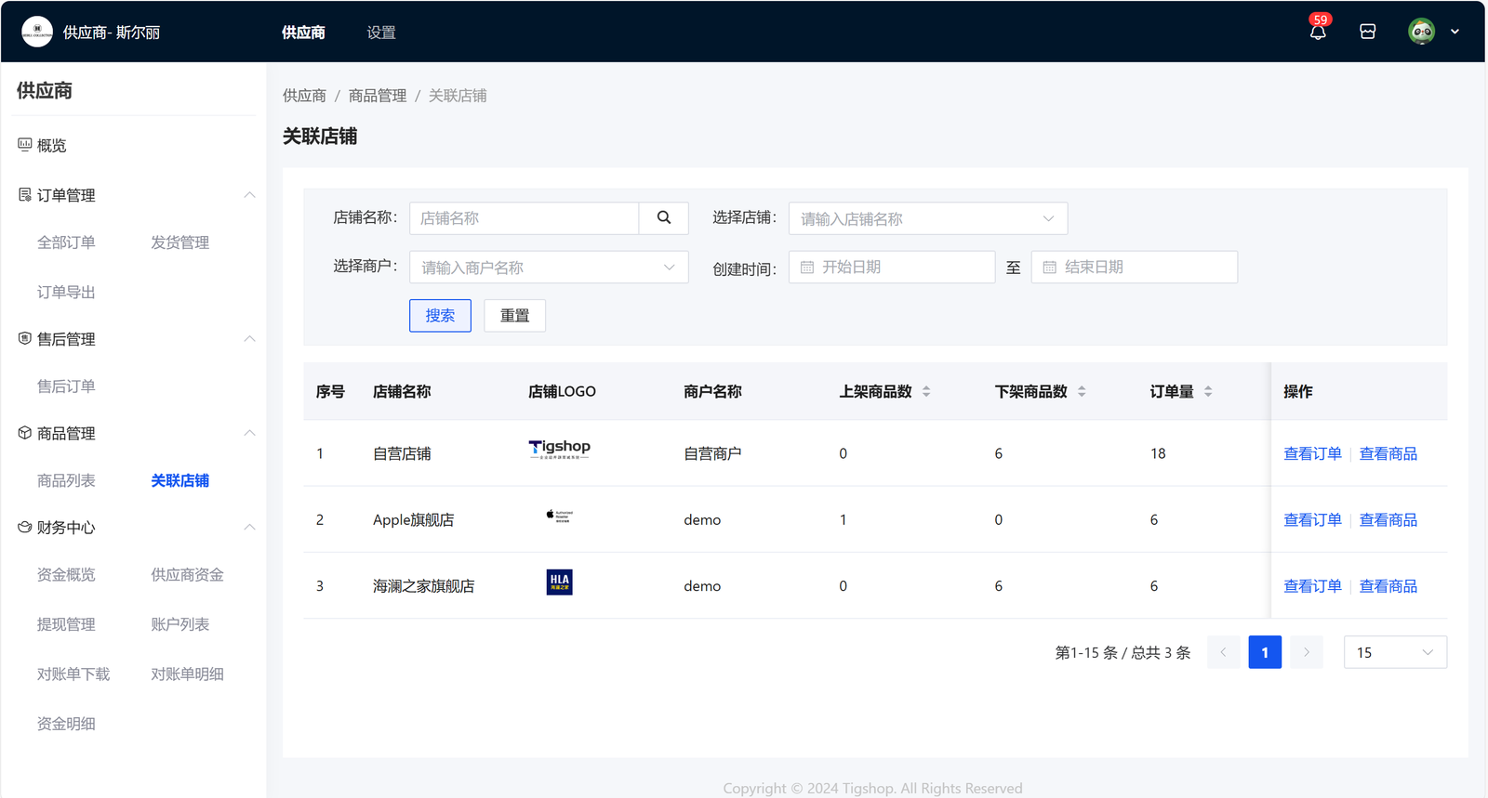Image resolution: width=1488 pixels, height=798 pixels.
Task: Click the Tigshop store logo
Action: (559, 451)
